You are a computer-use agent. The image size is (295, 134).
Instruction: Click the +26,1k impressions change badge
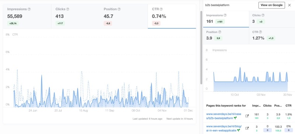click(x=13, y=23)
